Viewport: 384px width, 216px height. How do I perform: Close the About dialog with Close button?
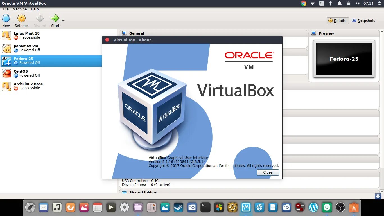point(268,172)
